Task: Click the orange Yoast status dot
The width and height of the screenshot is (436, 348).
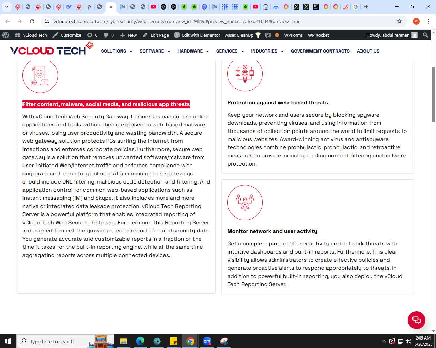Action: click(277, 35)
